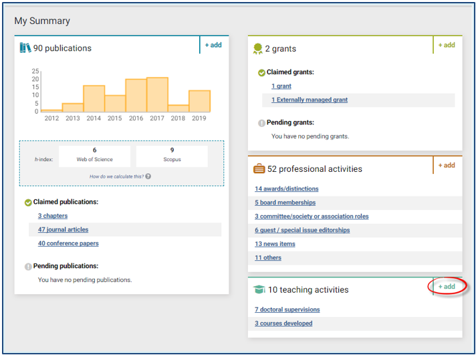Click the pending publications info icon
The image size is (476, 355).
pos(28,267)
